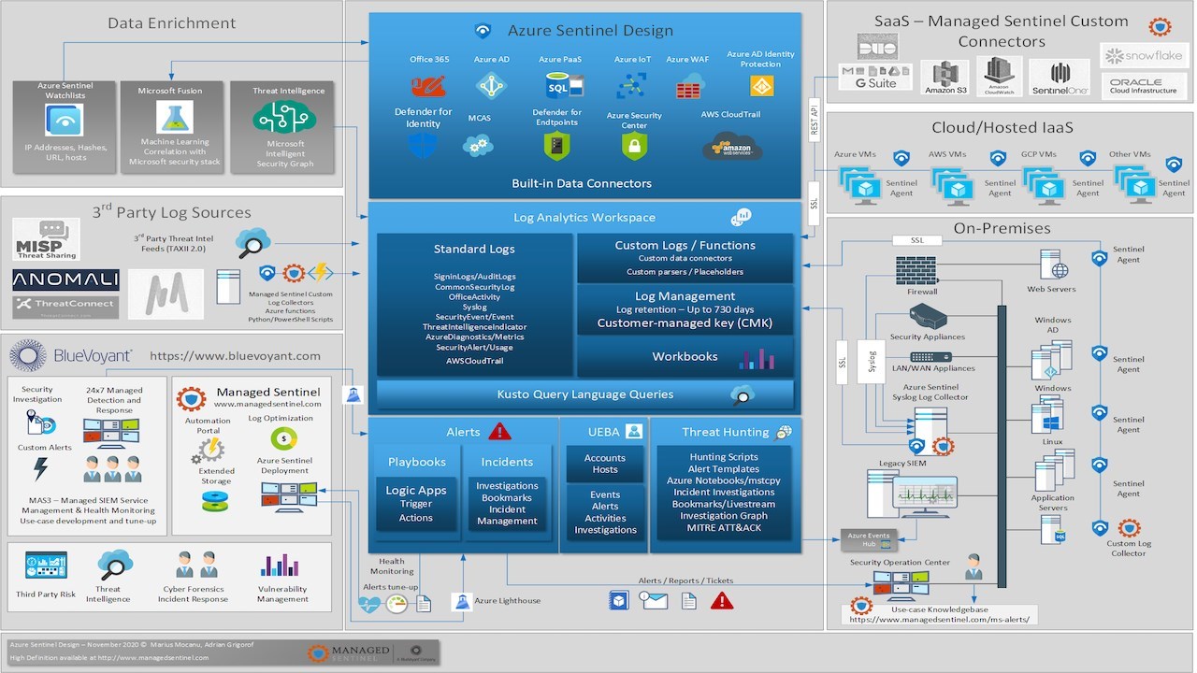Select the Microsoft Fusion flask icon
Viewport: 1197px width, 673px height.
[175, 117]
